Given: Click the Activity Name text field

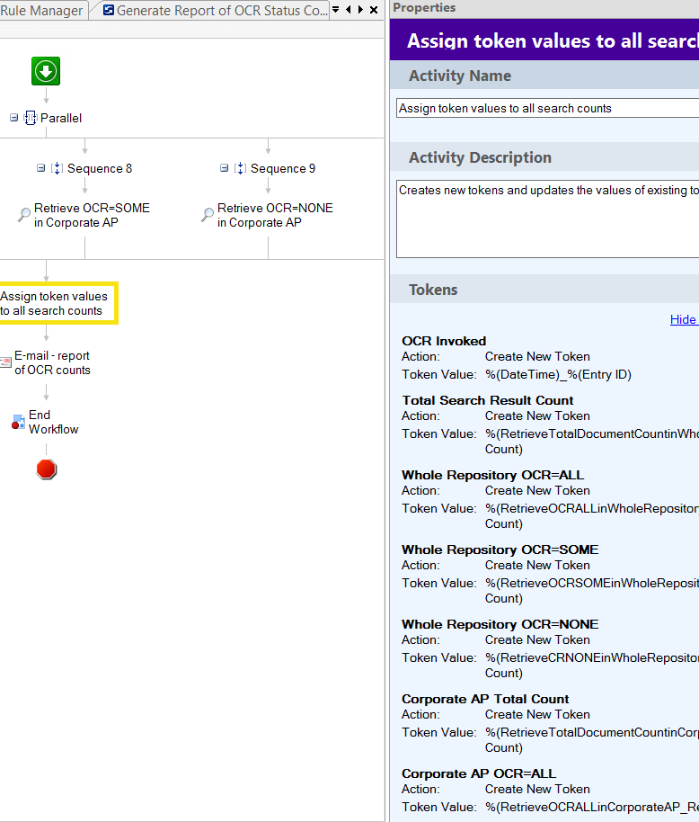Looking at the screenshot, I should [548, 108].
